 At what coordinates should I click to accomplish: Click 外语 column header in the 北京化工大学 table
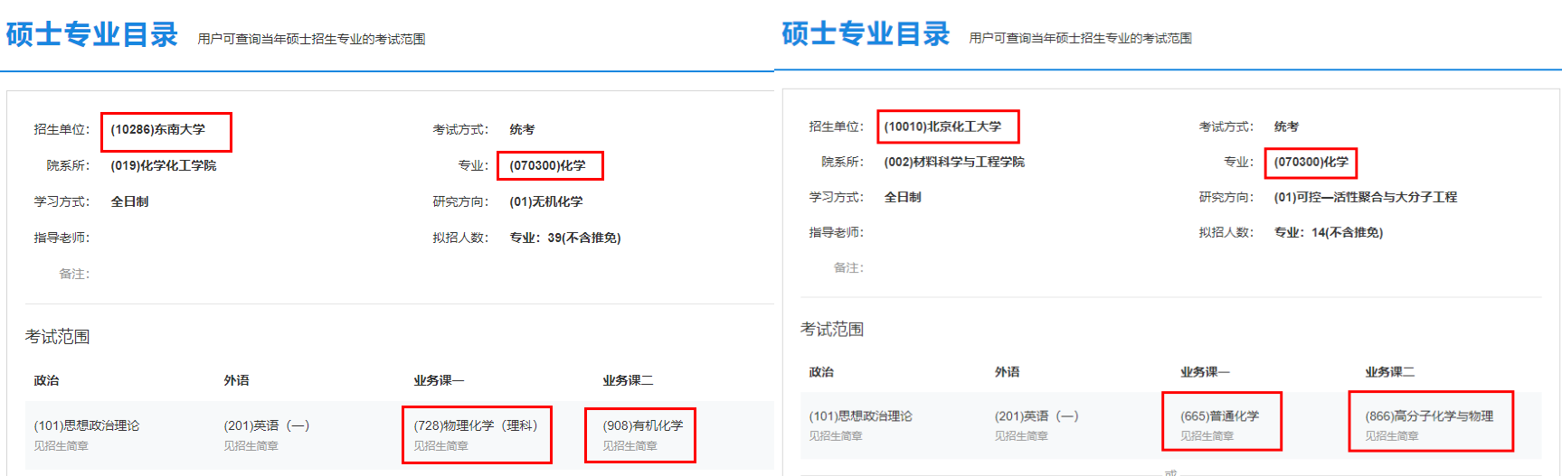point(1007,372)
